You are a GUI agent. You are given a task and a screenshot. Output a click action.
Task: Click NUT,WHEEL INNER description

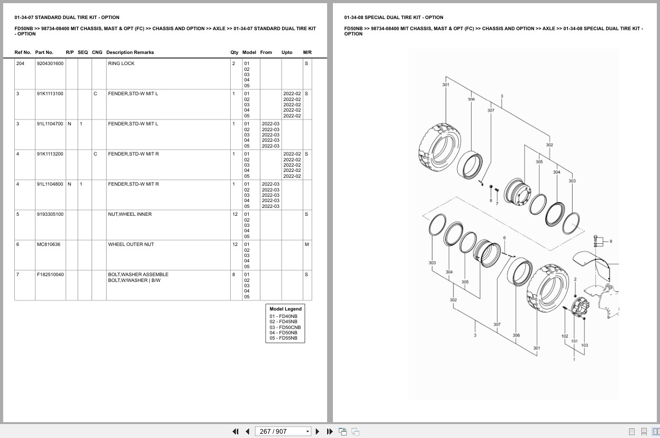coord(130,214)
